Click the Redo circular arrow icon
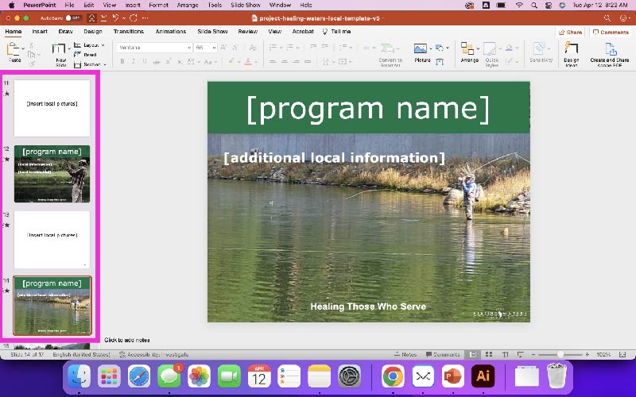The height and width of the screenshot is (397, 636). [x=133, y=17]
